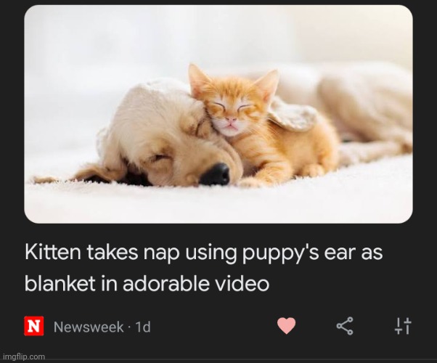Click the red Newsweek N logo
437x363 pixels.
pos(33,326)
